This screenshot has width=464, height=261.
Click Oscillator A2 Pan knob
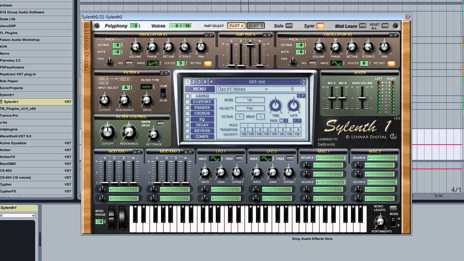tap(385, 47)
